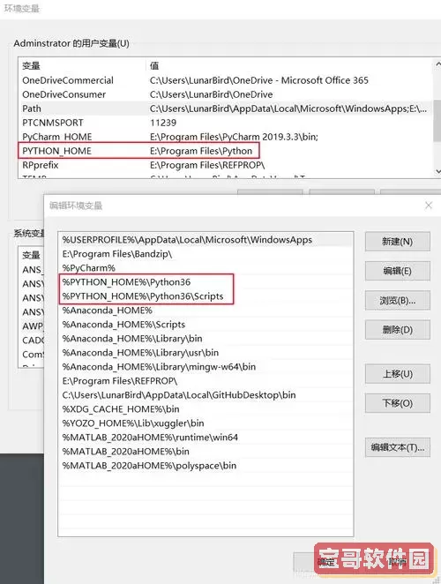Select PyCharm_HOME user variable row
Viewport: 441px width, 584px height.
click(225, 137)
